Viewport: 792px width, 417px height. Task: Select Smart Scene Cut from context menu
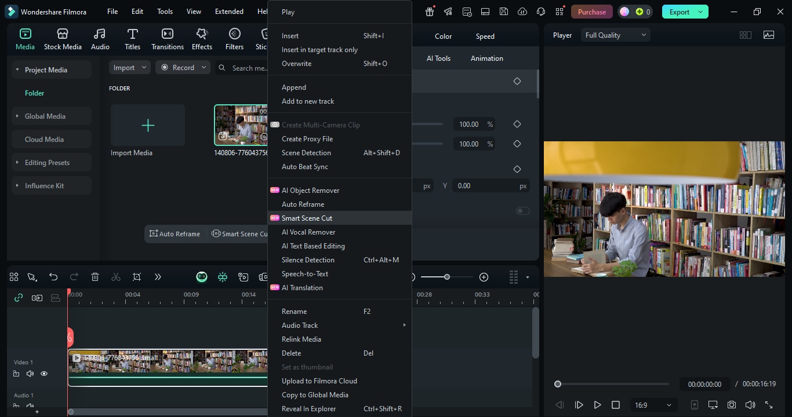[307, 218]
